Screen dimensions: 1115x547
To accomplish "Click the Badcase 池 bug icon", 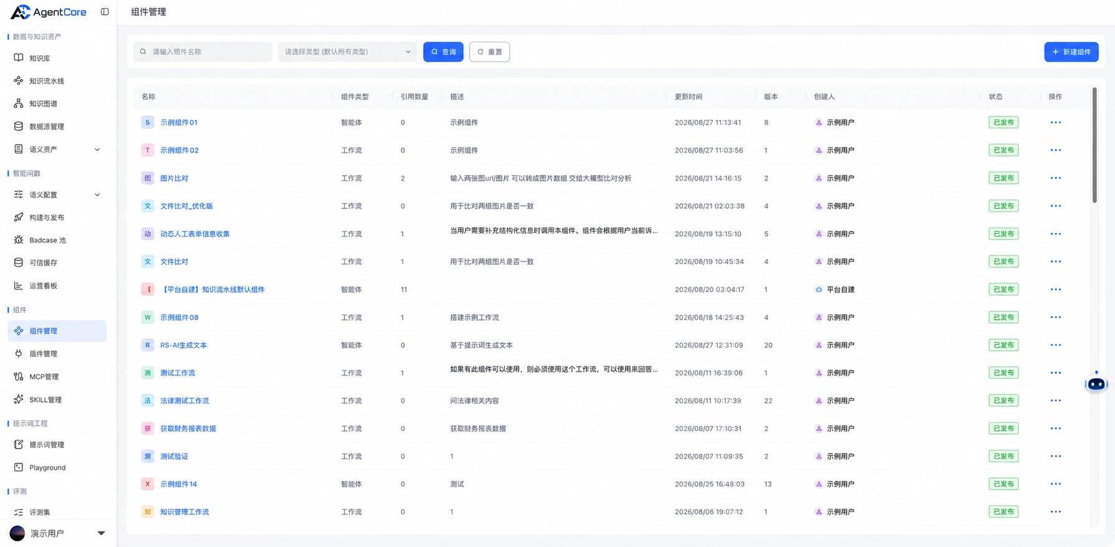I will point(19,240).
